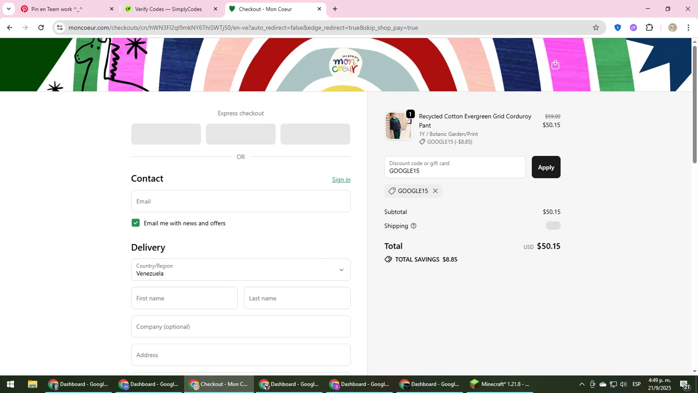Reload the checkout page

click(41, 27)
